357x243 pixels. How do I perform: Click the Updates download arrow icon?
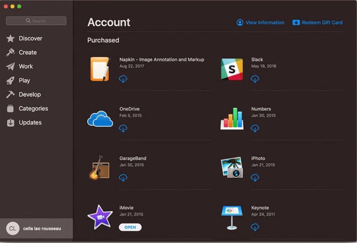[10, 122]
